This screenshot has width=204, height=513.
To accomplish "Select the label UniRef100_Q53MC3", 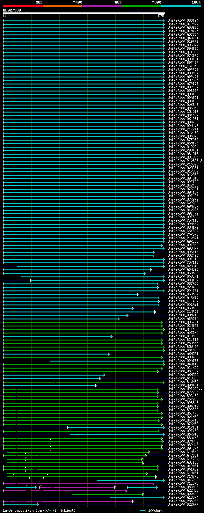I will pos(183,487).
